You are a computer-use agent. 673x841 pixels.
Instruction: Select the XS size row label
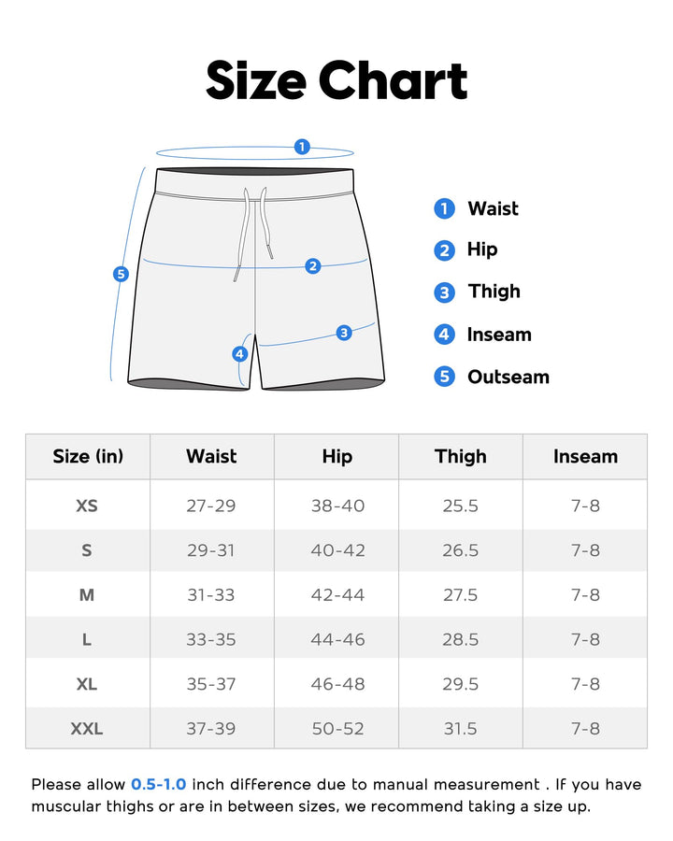tap(87, 506)
